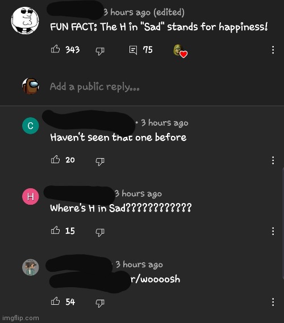Screen dimensions: 284x323
Task: Like the r/woooosh reply with 54 likes
Action: click(x=55, y=301)
